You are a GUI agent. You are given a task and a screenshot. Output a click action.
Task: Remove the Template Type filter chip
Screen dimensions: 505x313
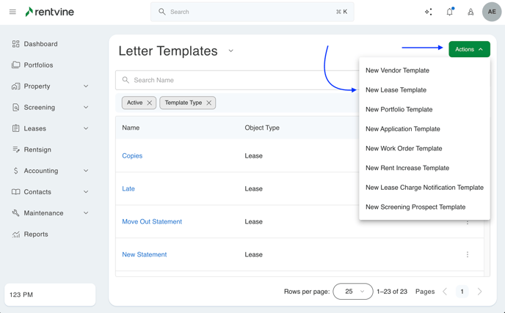click(209, 103)
